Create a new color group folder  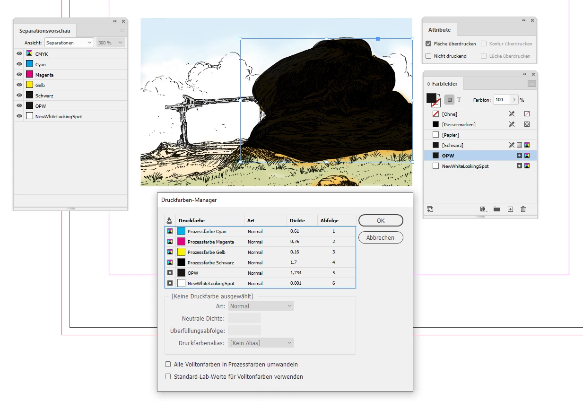point(497,209)
